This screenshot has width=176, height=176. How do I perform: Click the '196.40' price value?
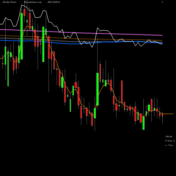pyautogui.click(x=169, y=137)
